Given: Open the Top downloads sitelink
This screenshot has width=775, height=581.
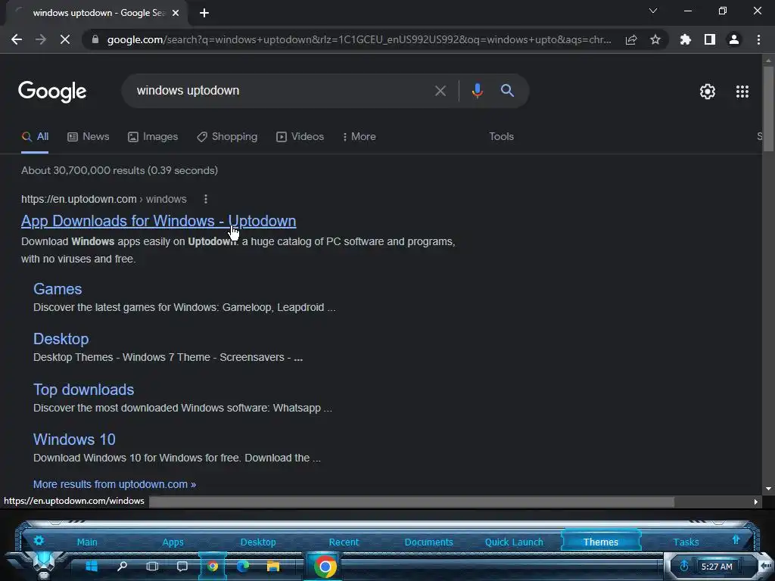Looking at the screenshot, I should [83, 390].
